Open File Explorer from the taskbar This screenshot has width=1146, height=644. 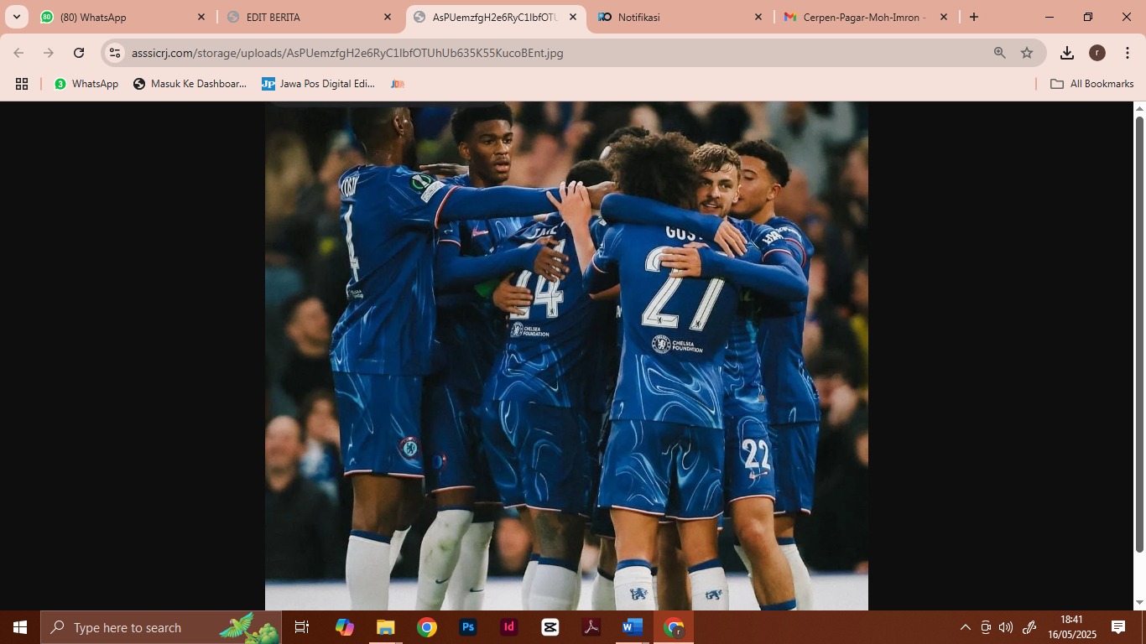[x=385, y=627]
